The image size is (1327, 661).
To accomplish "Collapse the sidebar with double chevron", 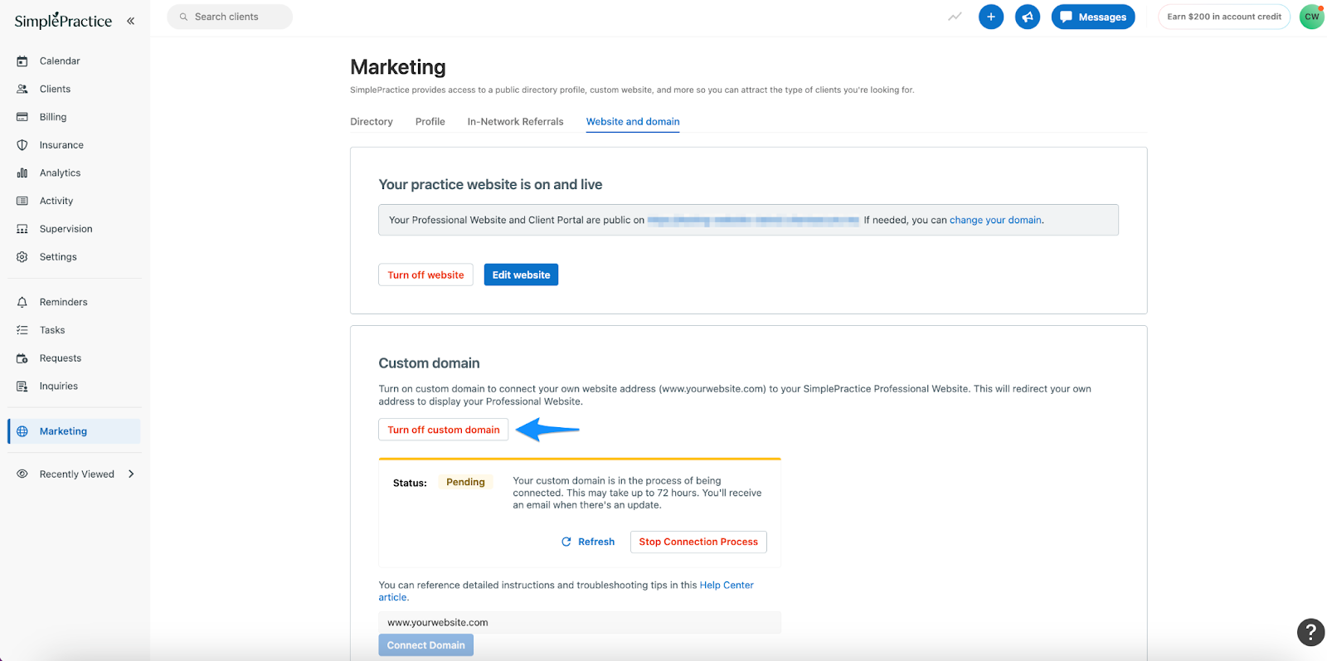I will 130,21.
